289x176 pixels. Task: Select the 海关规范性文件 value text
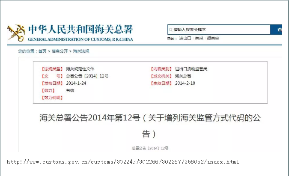click(80, 69)
